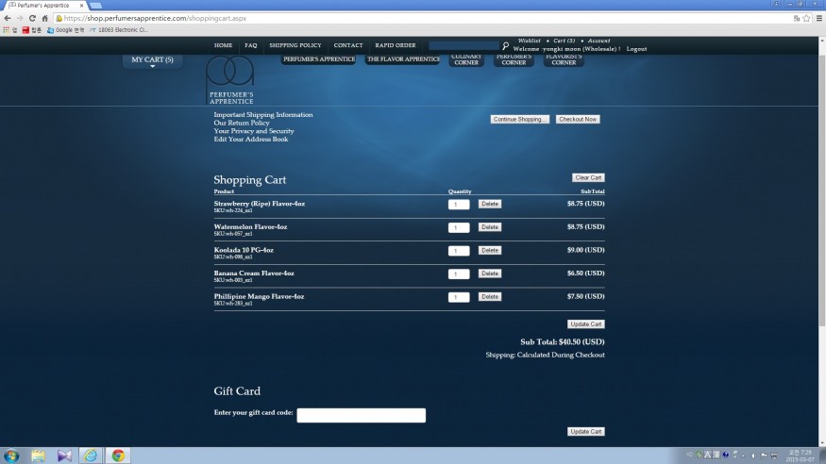Image resolution: width=826 pixels, height=464 pixels.
Task: Open Your Privacy and Security link
Action: click(x=253, y=131)
